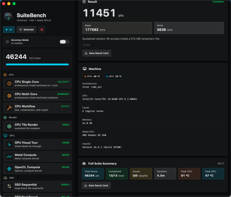Click the 15.46s duration text

point(86,45)
